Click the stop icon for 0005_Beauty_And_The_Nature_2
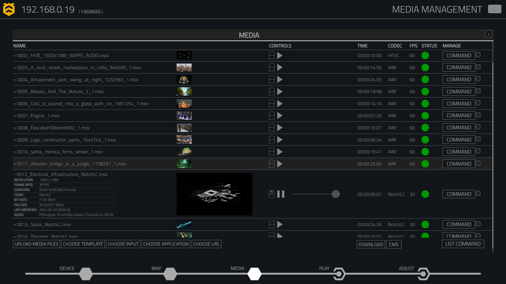 (x=272, y=91)
